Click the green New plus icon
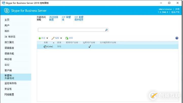 tap(40, 38)
